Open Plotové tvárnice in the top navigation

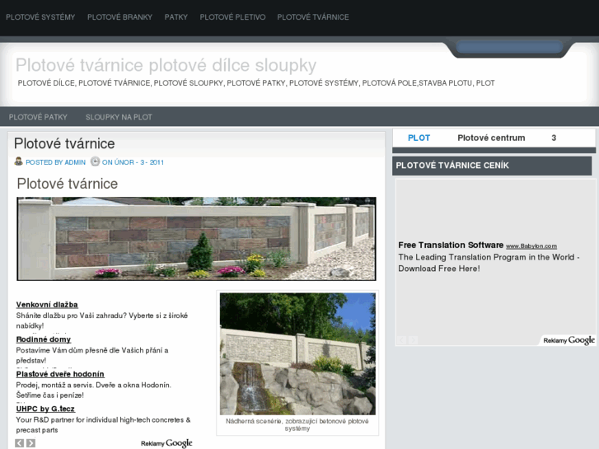pyautogui.click(x=313, y=17)
